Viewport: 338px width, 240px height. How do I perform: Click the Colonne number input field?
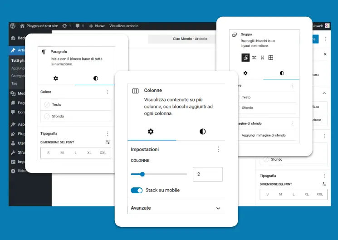point(207,174)
